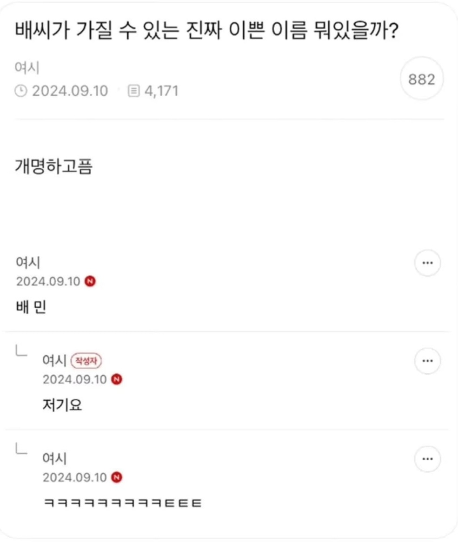Open more options for the 저기요 reply

[x=428, y=361]
